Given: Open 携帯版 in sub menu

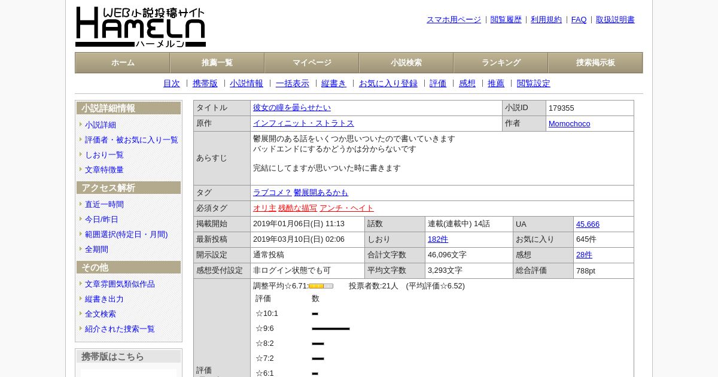Looking at the screenshot, I should click(205, 84).
